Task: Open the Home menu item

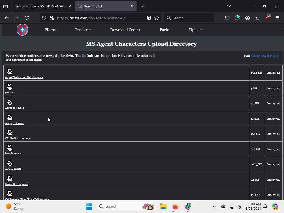Action: [x=50, y=30]
